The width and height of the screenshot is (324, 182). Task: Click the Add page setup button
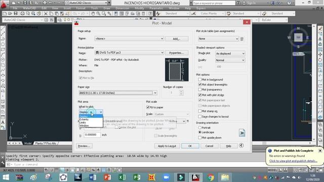(x=177, y=39)
